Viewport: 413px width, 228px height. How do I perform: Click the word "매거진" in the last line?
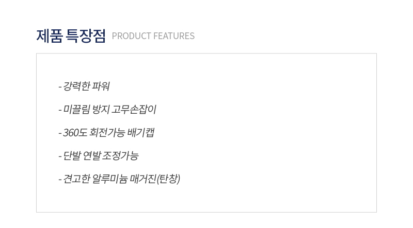tap(144, 179)
